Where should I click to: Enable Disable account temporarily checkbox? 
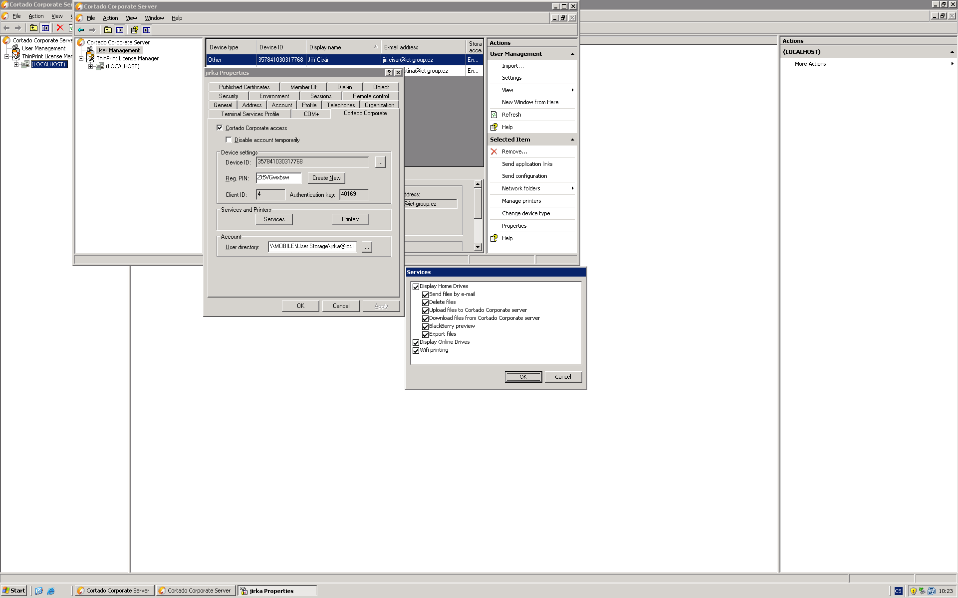[x=229, y=140]
